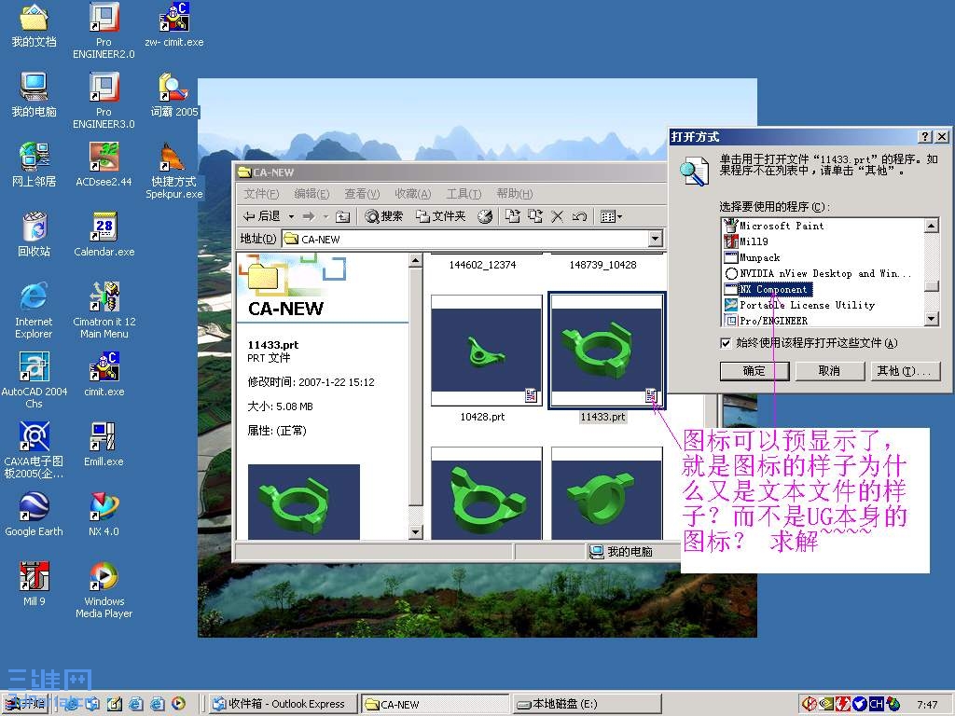Click the 取消 button in dialog
This screenshot has height=716, width=955.
click(829, 371)
